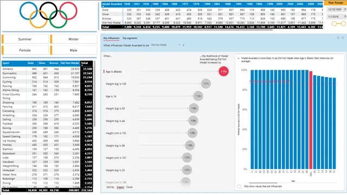Select the Gymnastics row in the Sport table
Image resolution: width=347 pixels, height=195 pixels.
tap(47, 73)
